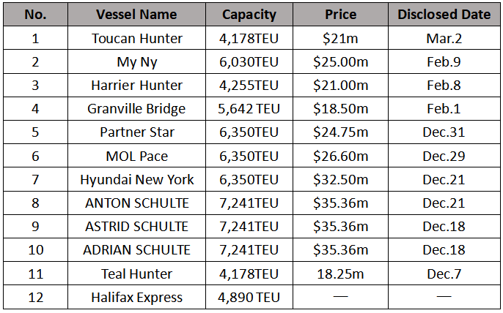Click the Vessel Name column header
Viewport: 503px width, 313px height.
(136, 15)
